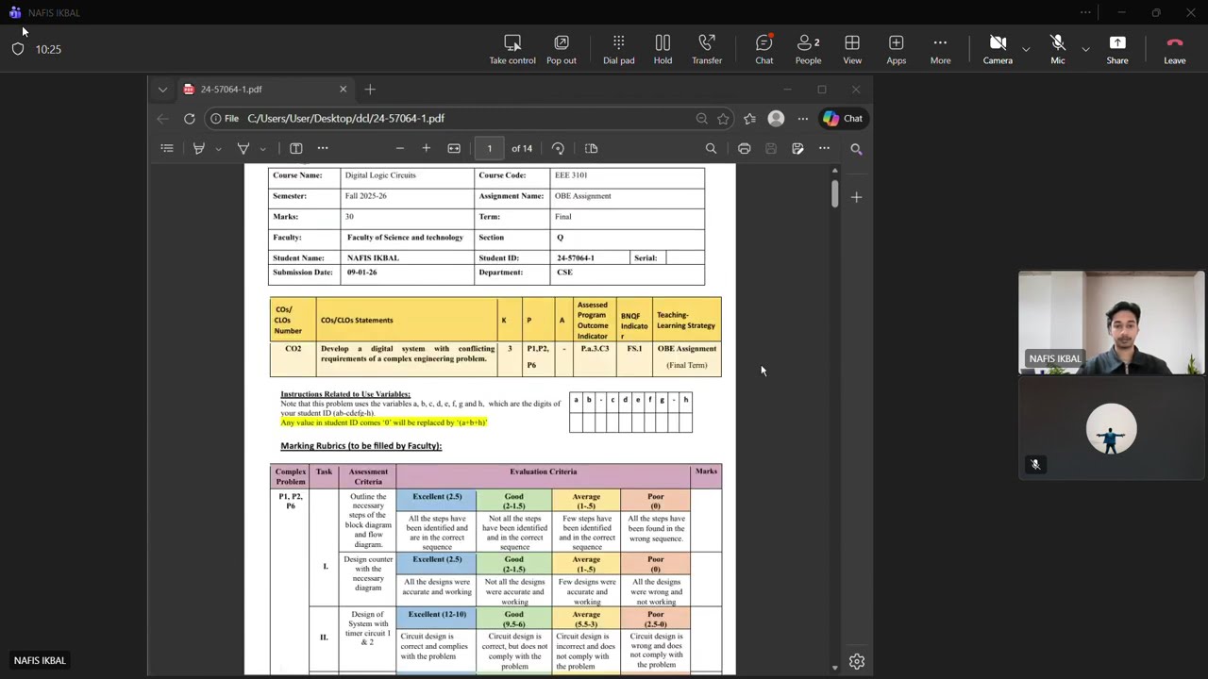Viewport: 1208px width, 679px height.
Task: Expand Draw pen options
Action: pyautogui.click(x=262, y=149)
